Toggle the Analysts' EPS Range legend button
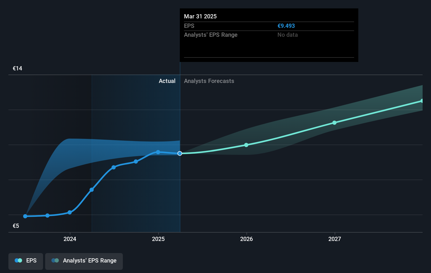431x273 pixels. coord(84,261)
